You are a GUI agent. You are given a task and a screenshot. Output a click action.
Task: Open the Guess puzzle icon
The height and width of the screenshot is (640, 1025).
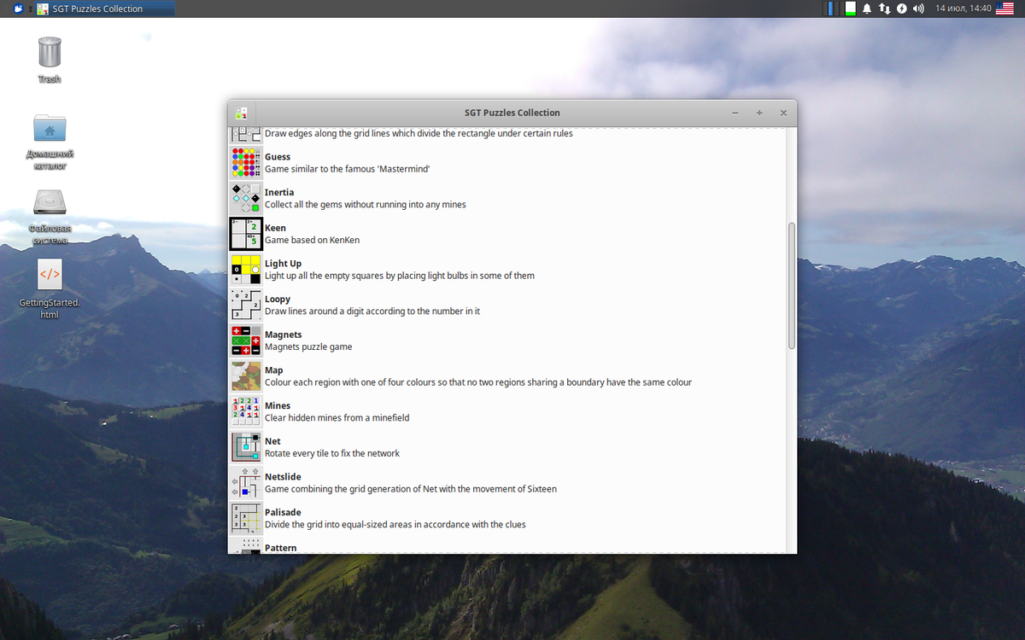coord(246,162)
